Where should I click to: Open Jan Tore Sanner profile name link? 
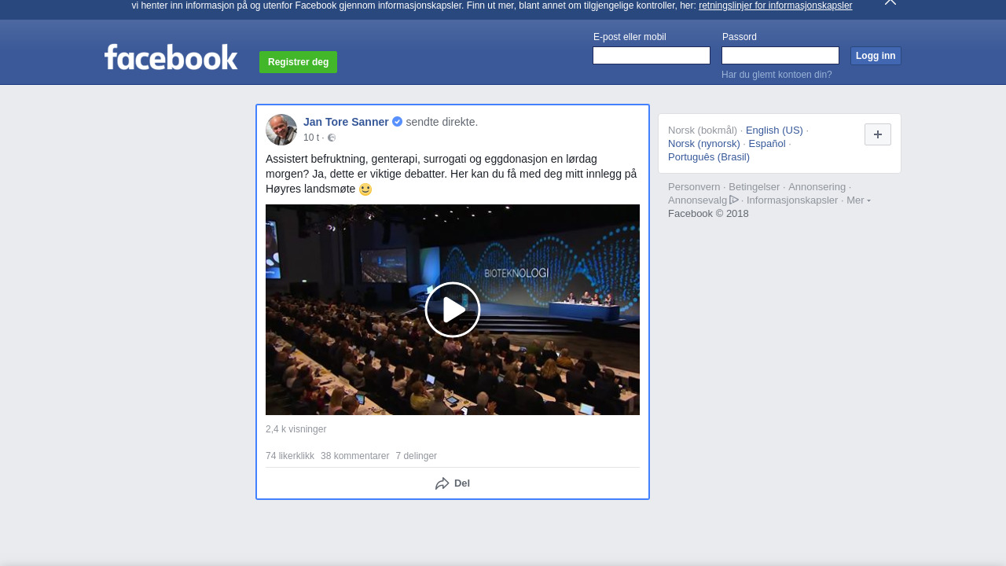coord(346,122)
